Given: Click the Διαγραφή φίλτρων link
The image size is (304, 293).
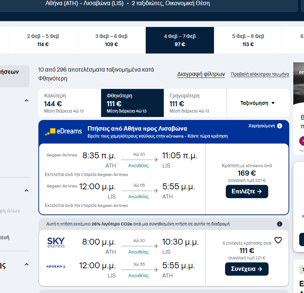Looking at the screenshot, I should 201,74.
